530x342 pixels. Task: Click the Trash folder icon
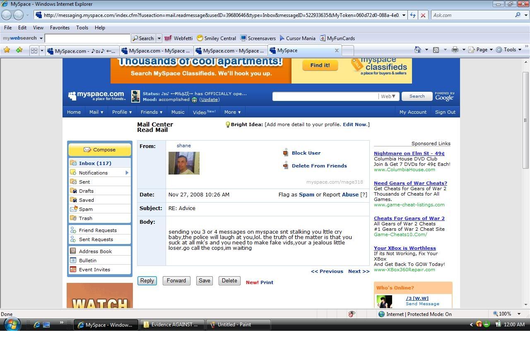(73, 218)
